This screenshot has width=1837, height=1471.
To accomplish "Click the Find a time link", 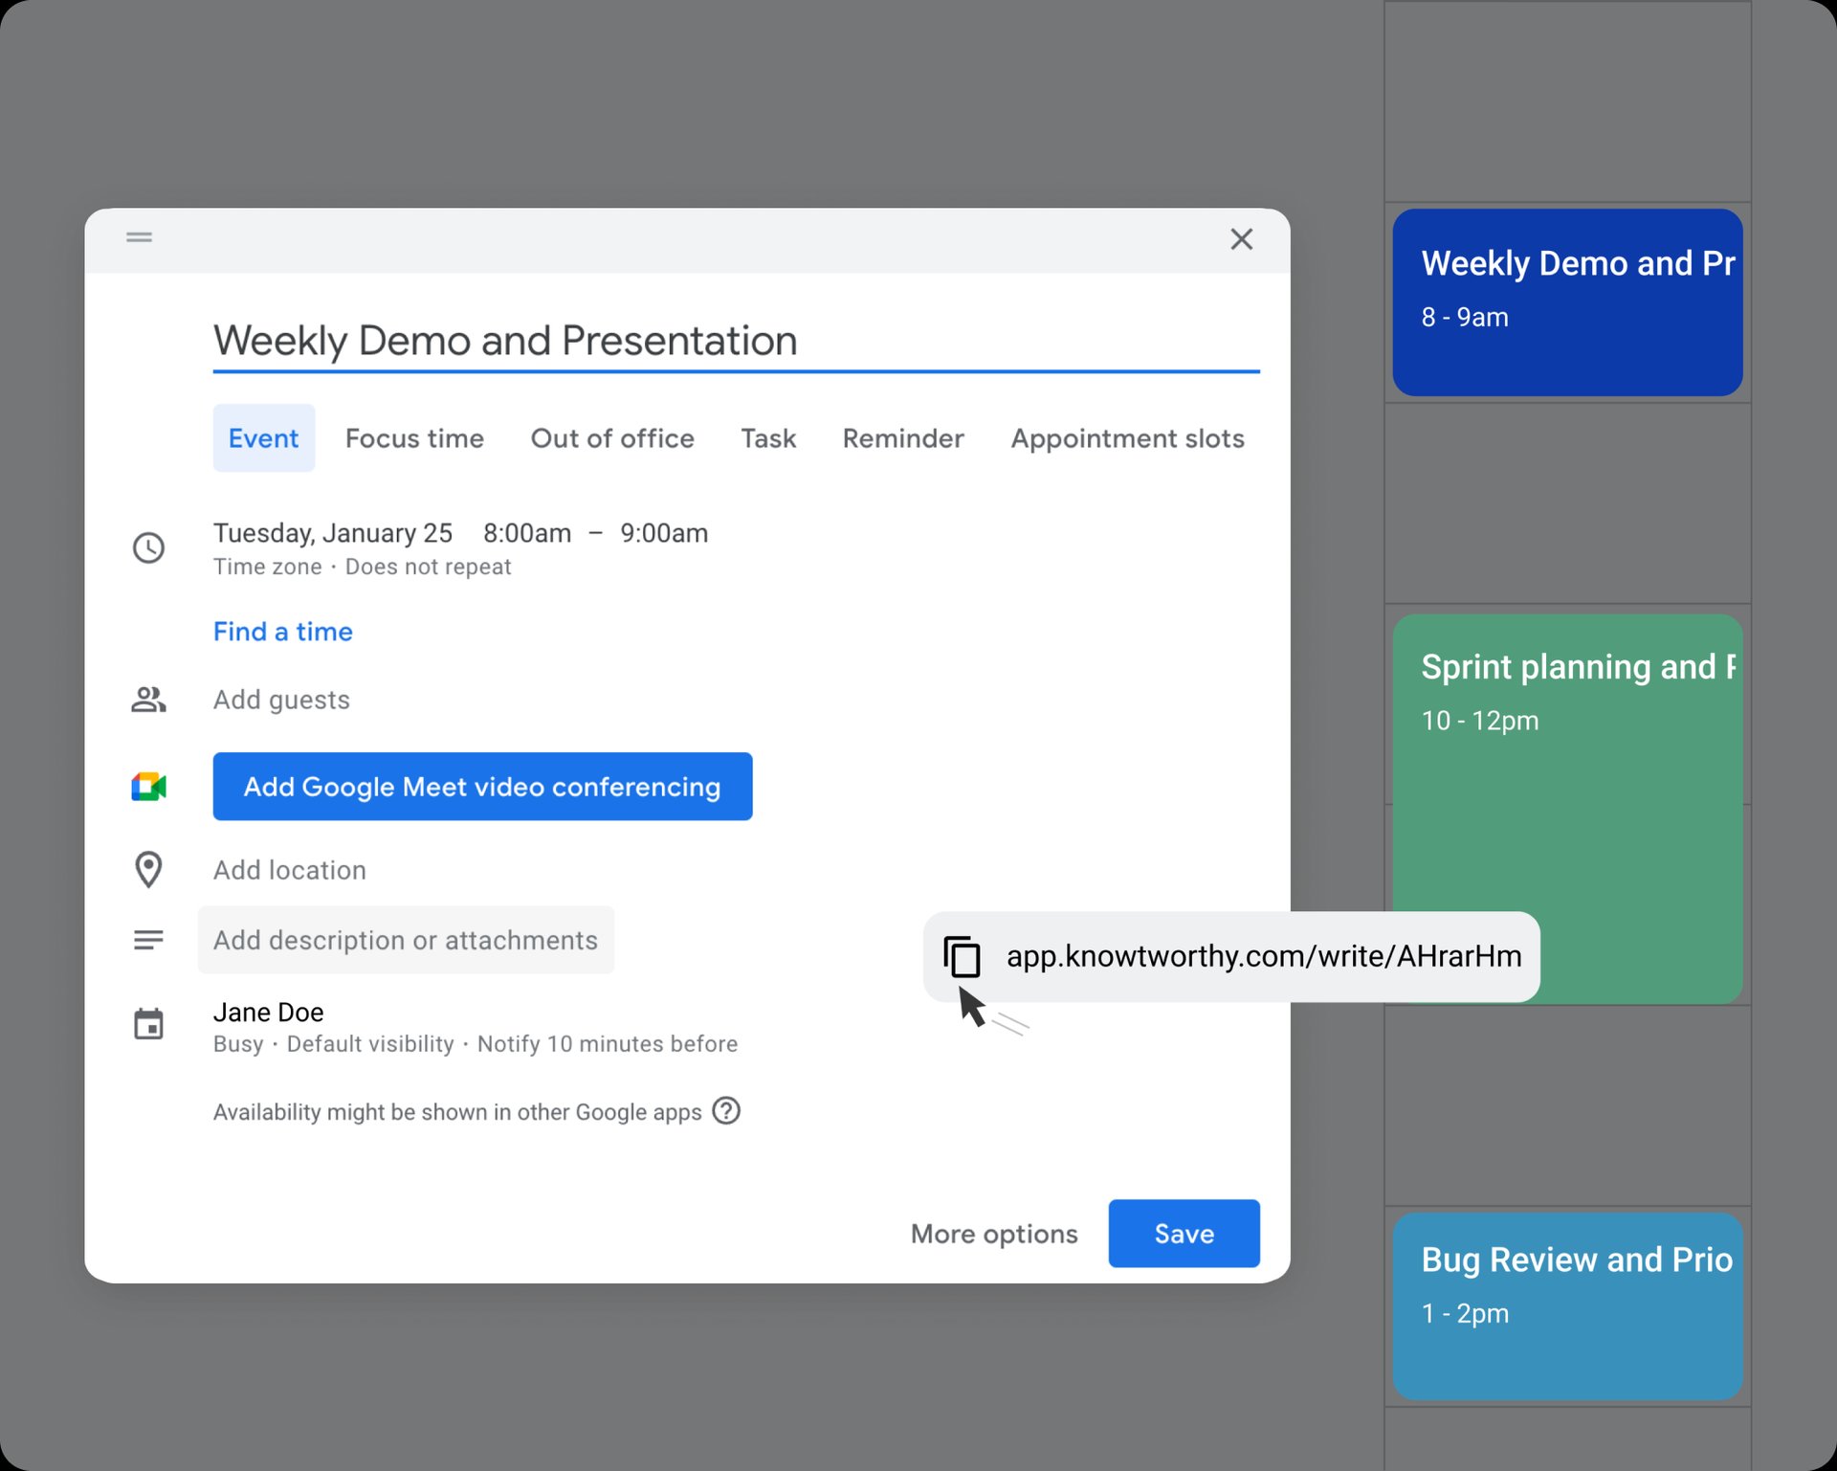I will tap(283, 632).
